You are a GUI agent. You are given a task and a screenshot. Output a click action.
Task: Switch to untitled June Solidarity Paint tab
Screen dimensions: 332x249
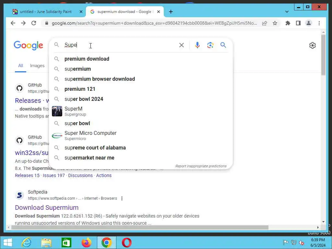(46, 12)
